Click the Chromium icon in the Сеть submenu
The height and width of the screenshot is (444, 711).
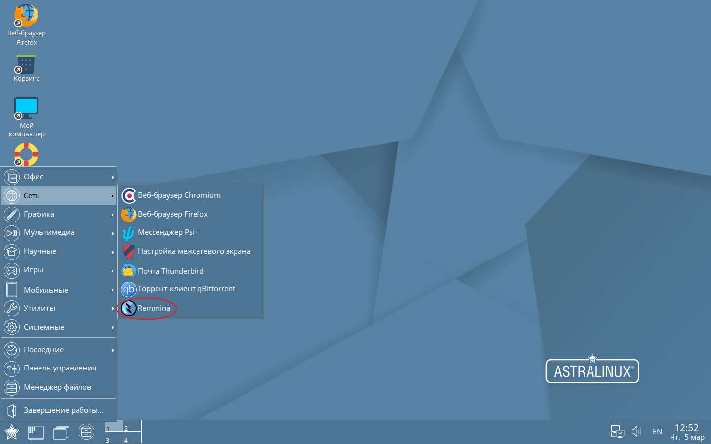(x=129, y=195)
